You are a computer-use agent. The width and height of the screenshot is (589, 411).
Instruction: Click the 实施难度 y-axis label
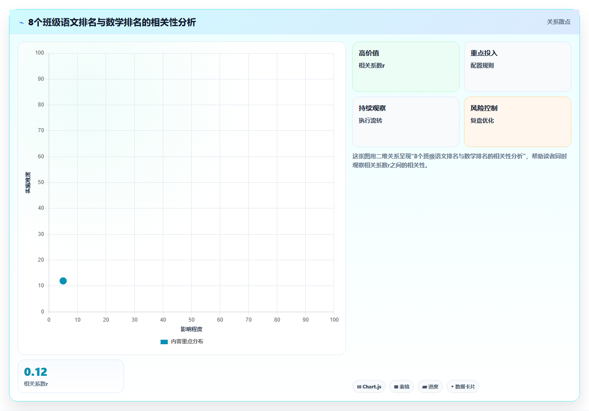pyautogui.click(x=28, y=183)
